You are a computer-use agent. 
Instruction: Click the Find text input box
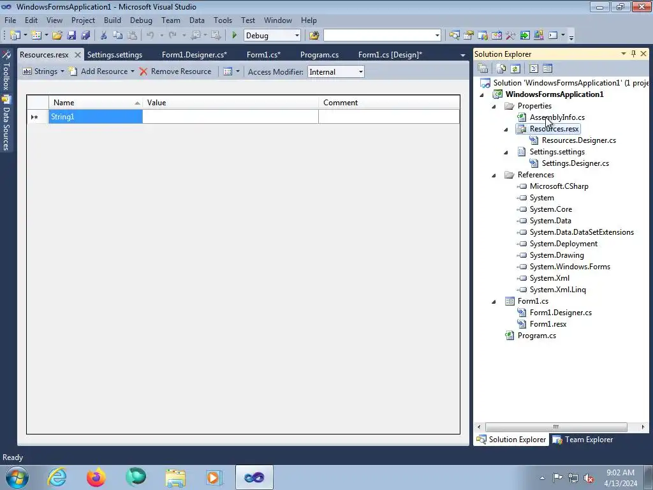(378, 36)
